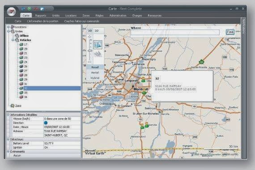The image size is (255, 170).
Task: Click the blue window quick-access icon
Action: (x=42, y=9)
